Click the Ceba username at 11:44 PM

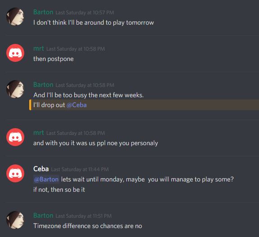41,169
